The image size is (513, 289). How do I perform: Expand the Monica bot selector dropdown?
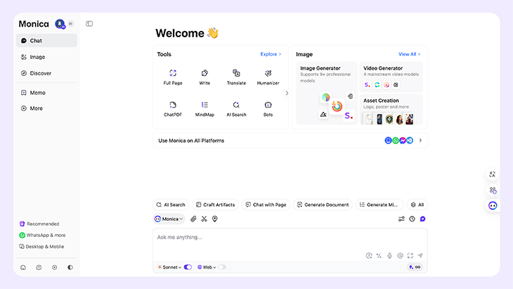169,219
